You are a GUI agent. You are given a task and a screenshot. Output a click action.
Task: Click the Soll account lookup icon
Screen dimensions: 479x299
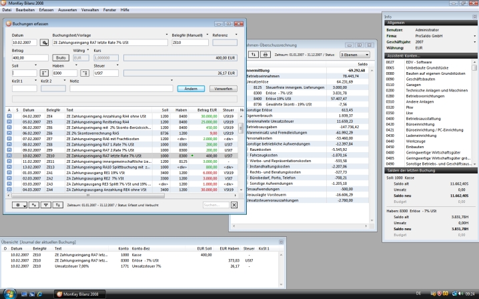[45, 73]
